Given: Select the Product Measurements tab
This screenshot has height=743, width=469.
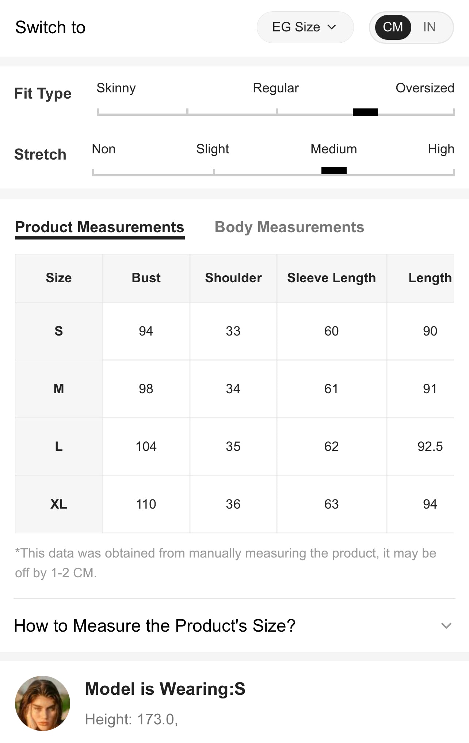Looking at the screenshot, I should [100, 227].
